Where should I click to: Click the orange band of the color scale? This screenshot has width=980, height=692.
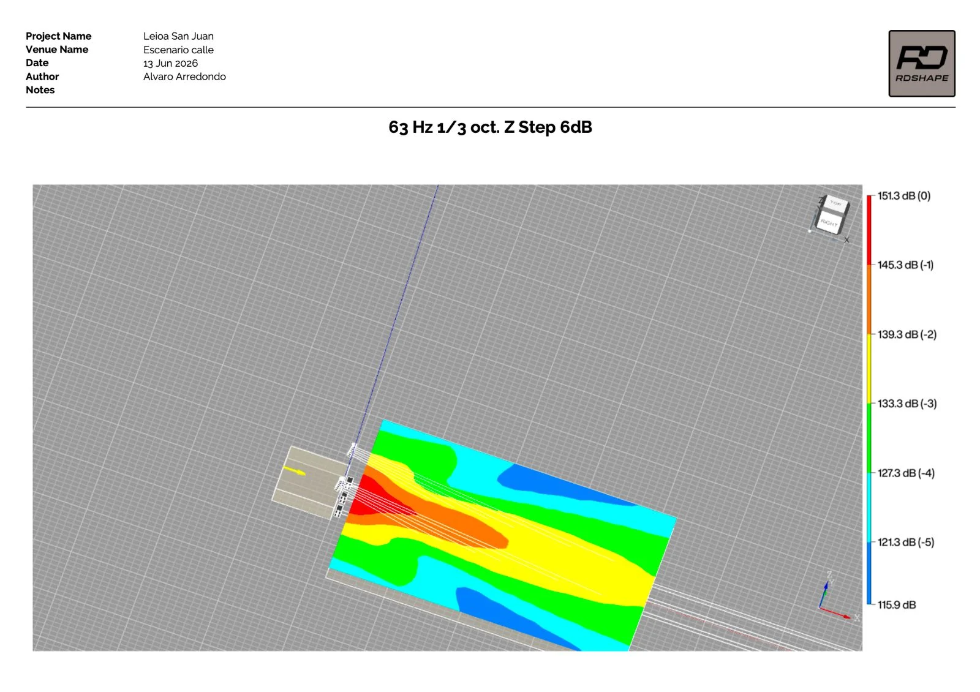pyautogui.click(x=869, y=299)
